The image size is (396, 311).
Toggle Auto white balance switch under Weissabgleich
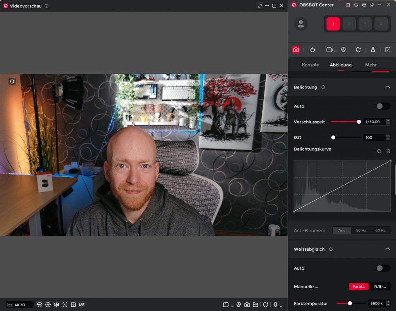click(x=383, y=268)
